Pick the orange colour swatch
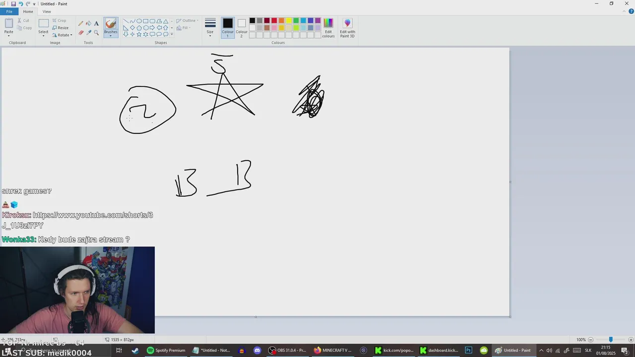The height and width of the screenshot is (357, 635). click(x=281, y=21)
